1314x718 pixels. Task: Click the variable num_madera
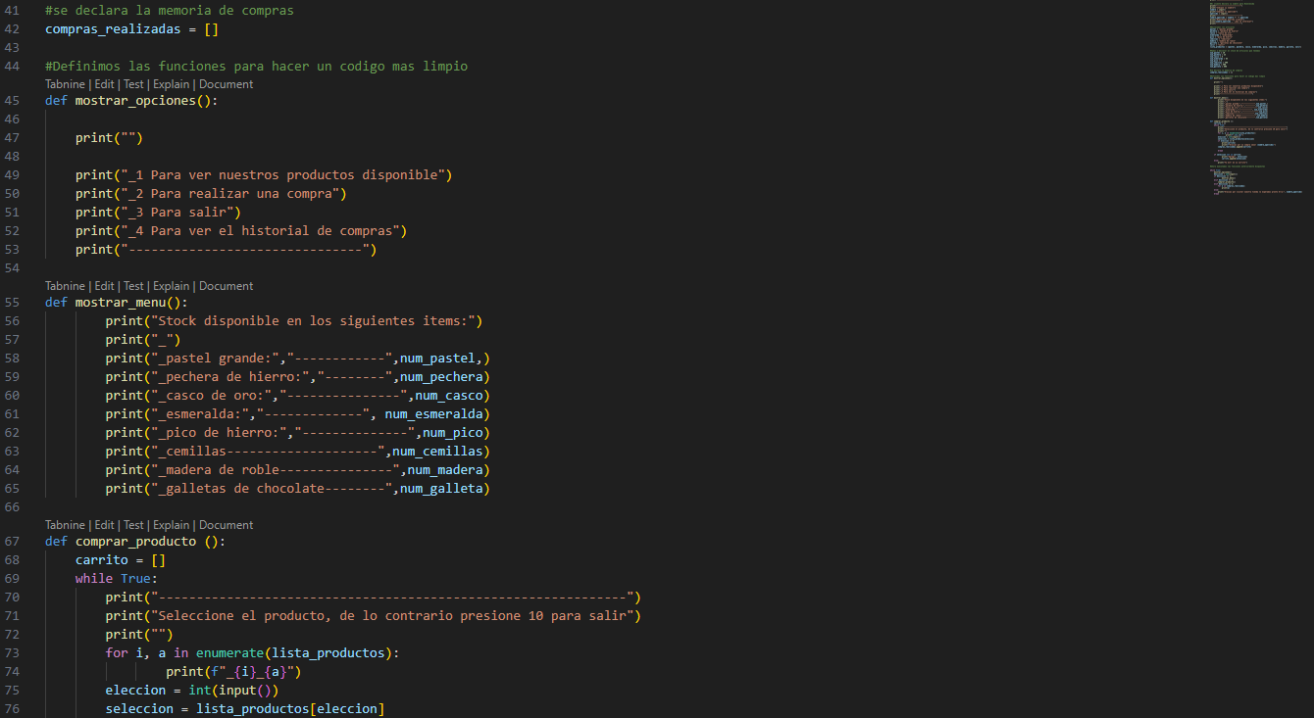click(445, 470)
